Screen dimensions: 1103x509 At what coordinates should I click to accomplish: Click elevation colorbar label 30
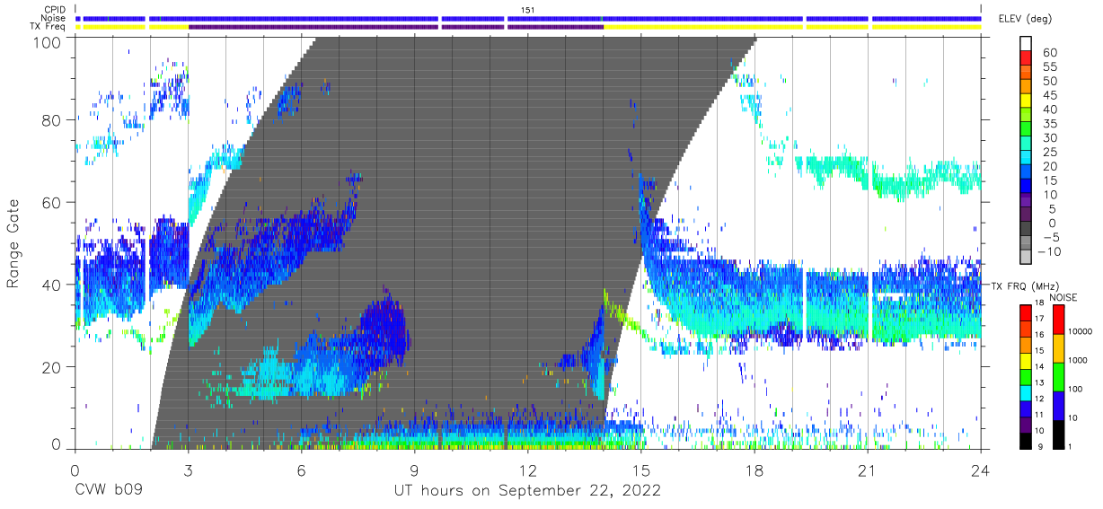[1049, 137]
